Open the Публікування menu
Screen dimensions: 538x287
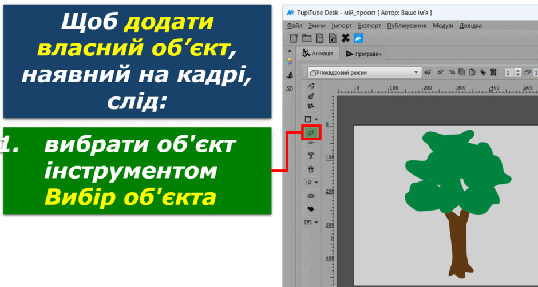point(406,26)
